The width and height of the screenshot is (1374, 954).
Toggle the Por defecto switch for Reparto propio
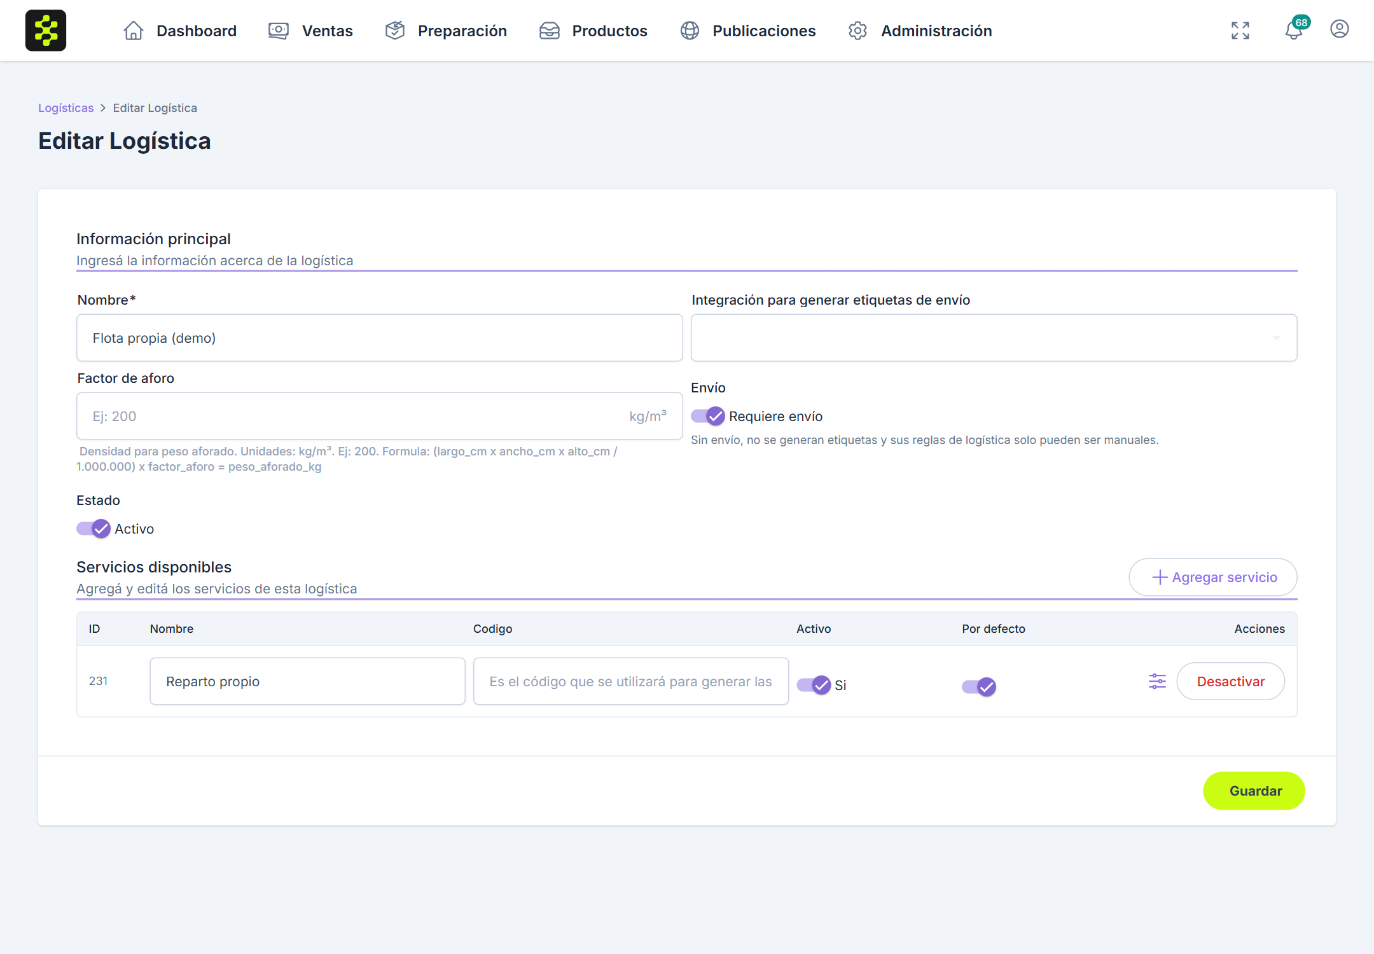pos(979,687)
